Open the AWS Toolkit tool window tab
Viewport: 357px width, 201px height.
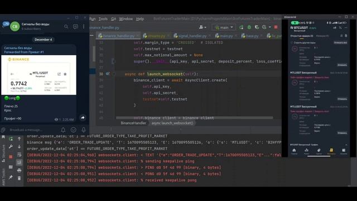click(x=3, y=177)
